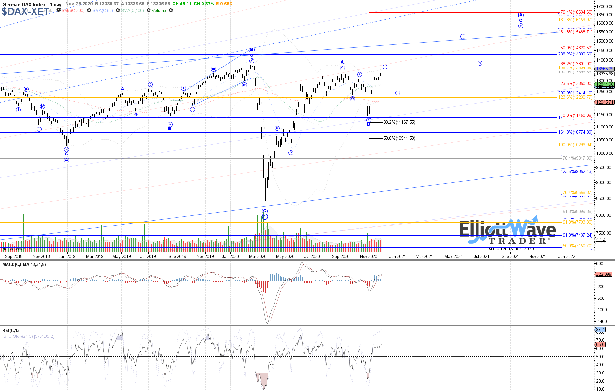
Task: Click the 65.0 RSI value tag
Action: (600, 345)
